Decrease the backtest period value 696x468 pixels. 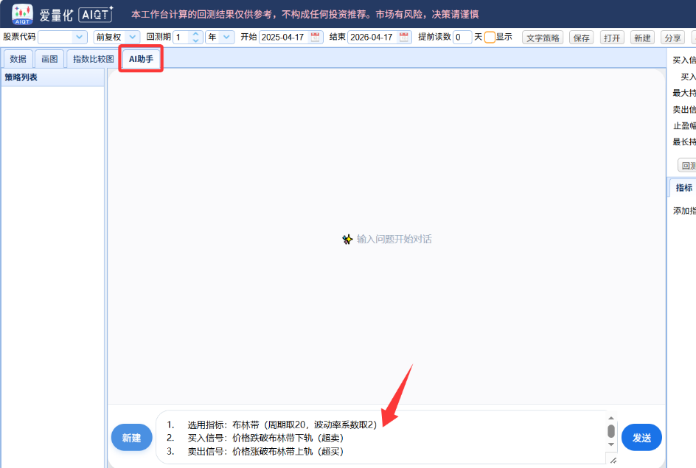point(196,41)
